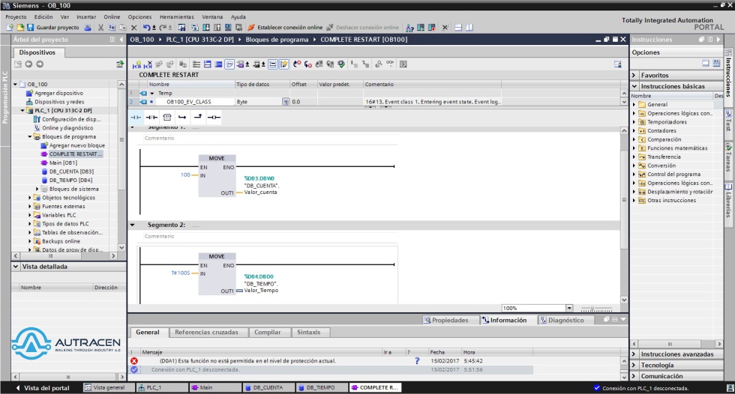
Task: Switch to the Sintaxis tab
Action: point(308,333)
